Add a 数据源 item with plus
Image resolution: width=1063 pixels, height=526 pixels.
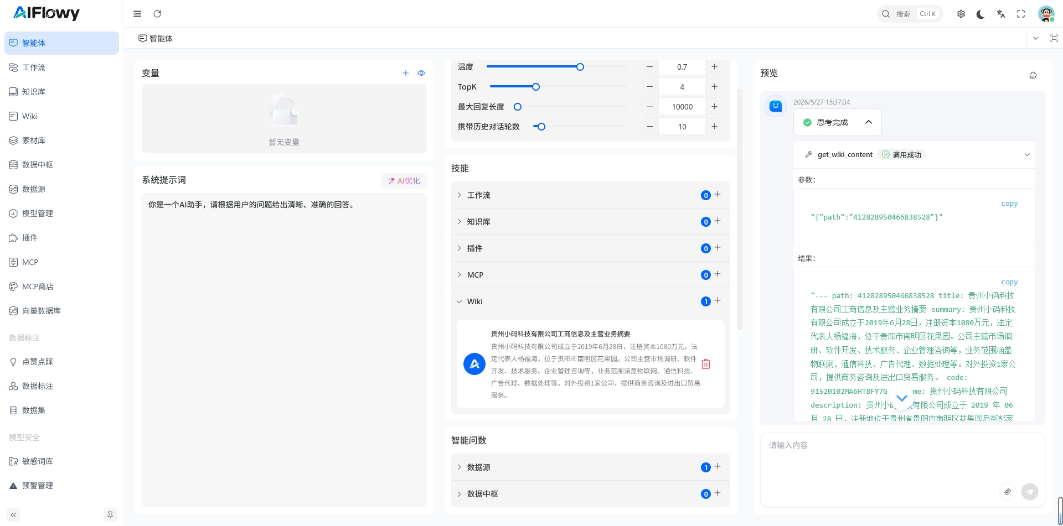[718, 466]
